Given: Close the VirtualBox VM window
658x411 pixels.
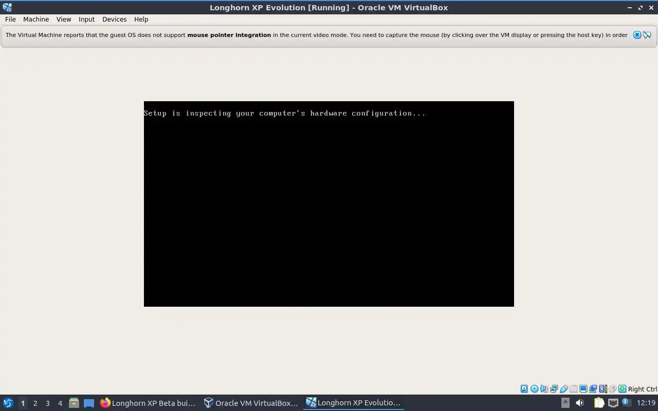Looking at the screenshot, I should 651,7.
